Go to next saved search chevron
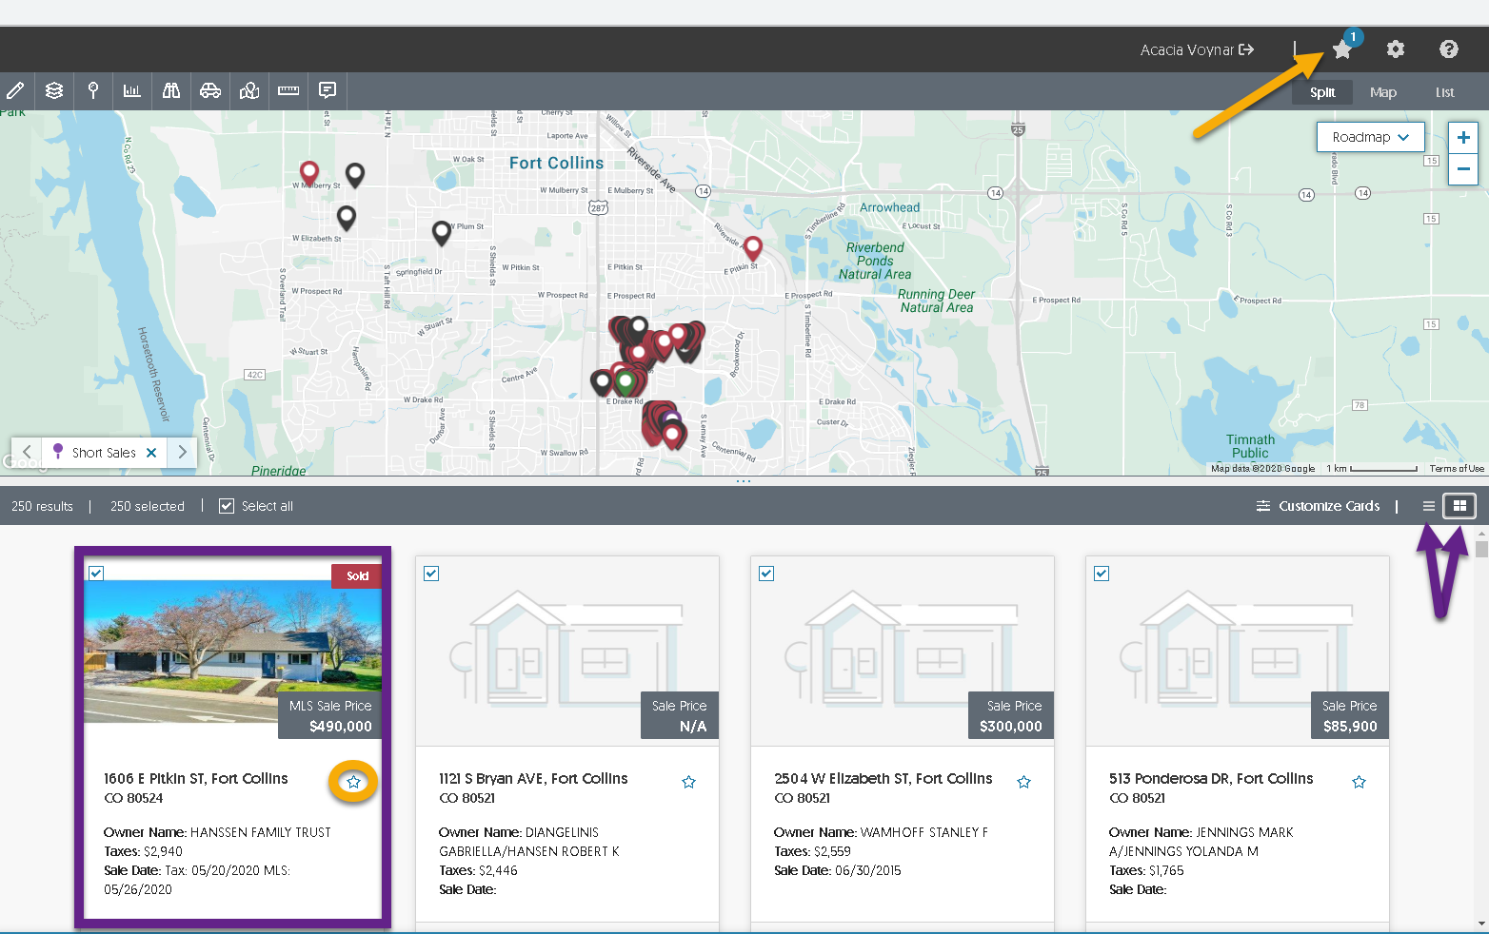Viewport: 1489px width, 934px height. (x=183, y=453)
